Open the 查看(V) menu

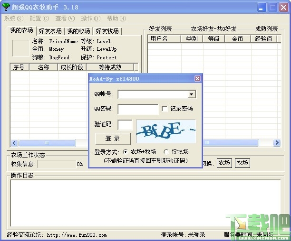pos(65,19)
